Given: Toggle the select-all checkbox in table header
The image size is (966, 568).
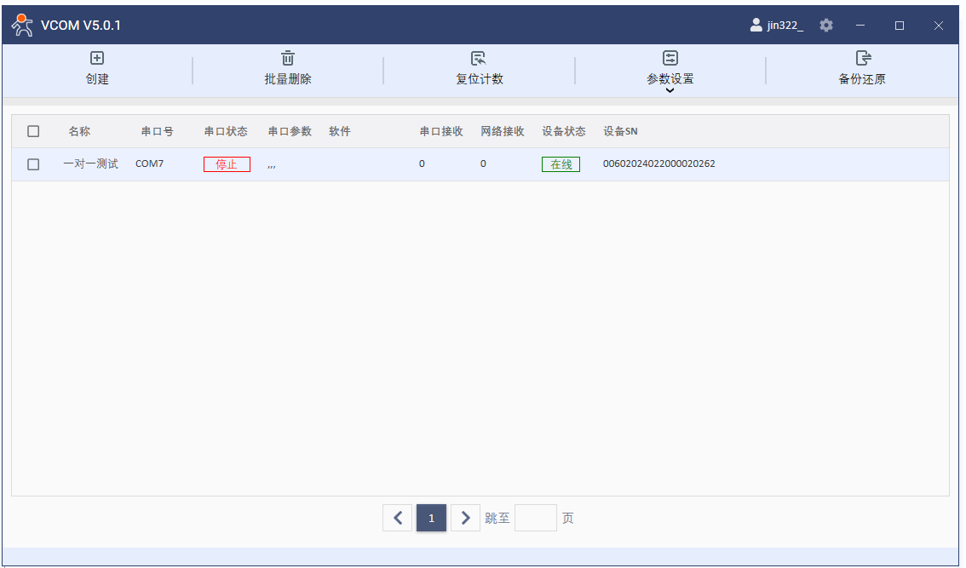Looking at the screenshot, I should 33,131.
